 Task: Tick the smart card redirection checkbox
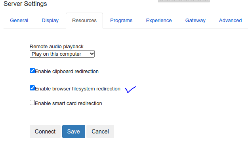click(32, 103)
